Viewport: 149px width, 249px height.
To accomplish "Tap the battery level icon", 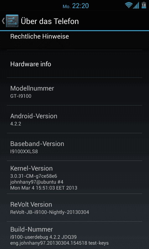I will (144, 5).
